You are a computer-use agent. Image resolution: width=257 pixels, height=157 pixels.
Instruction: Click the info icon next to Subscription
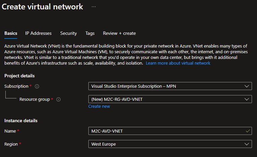(x=37, y=86)
